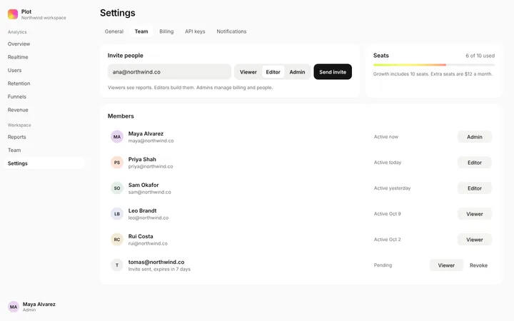Open Leo Brandt's Viewer role dropdown
Viewport: 514px width, 321px height.
coord(475,214)
